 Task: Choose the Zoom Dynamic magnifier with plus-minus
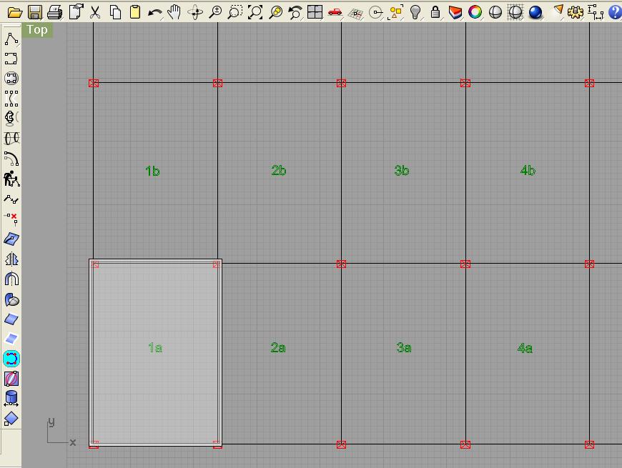[215, 12]
